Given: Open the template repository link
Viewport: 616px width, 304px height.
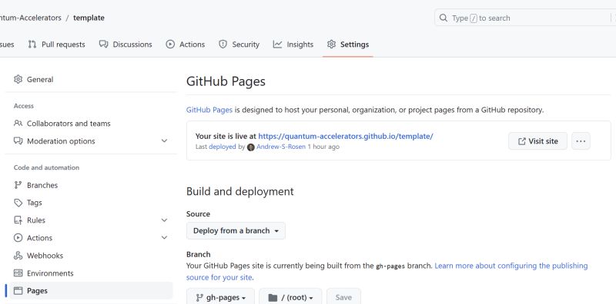Looking at the screenshot, I should click(x=89, y=18).
